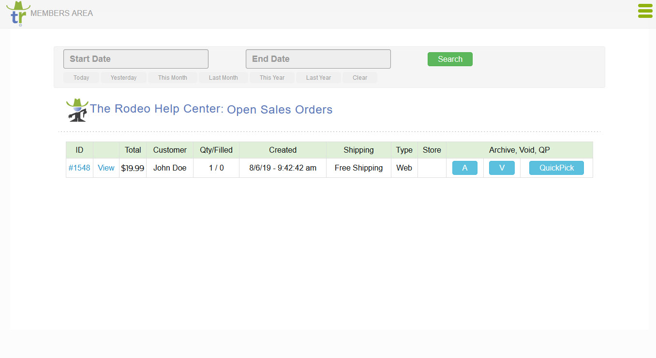Start QuickPick for order #1548
656x358 pixels.
tap(556, 168)
